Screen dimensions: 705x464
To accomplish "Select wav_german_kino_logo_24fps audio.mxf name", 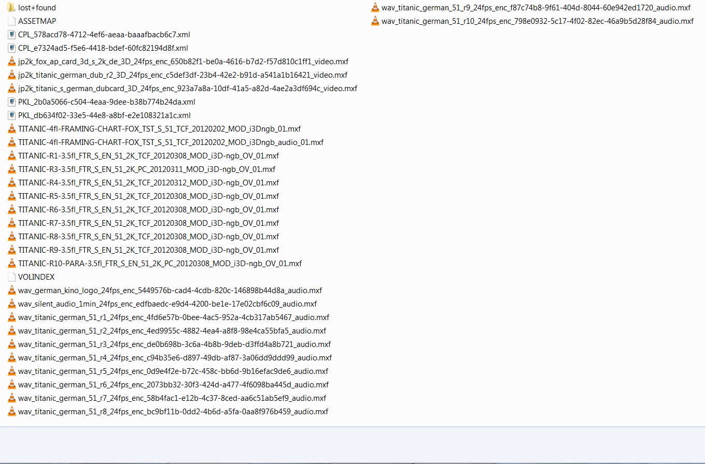I will pyautogui.click(x=170, y=291).
